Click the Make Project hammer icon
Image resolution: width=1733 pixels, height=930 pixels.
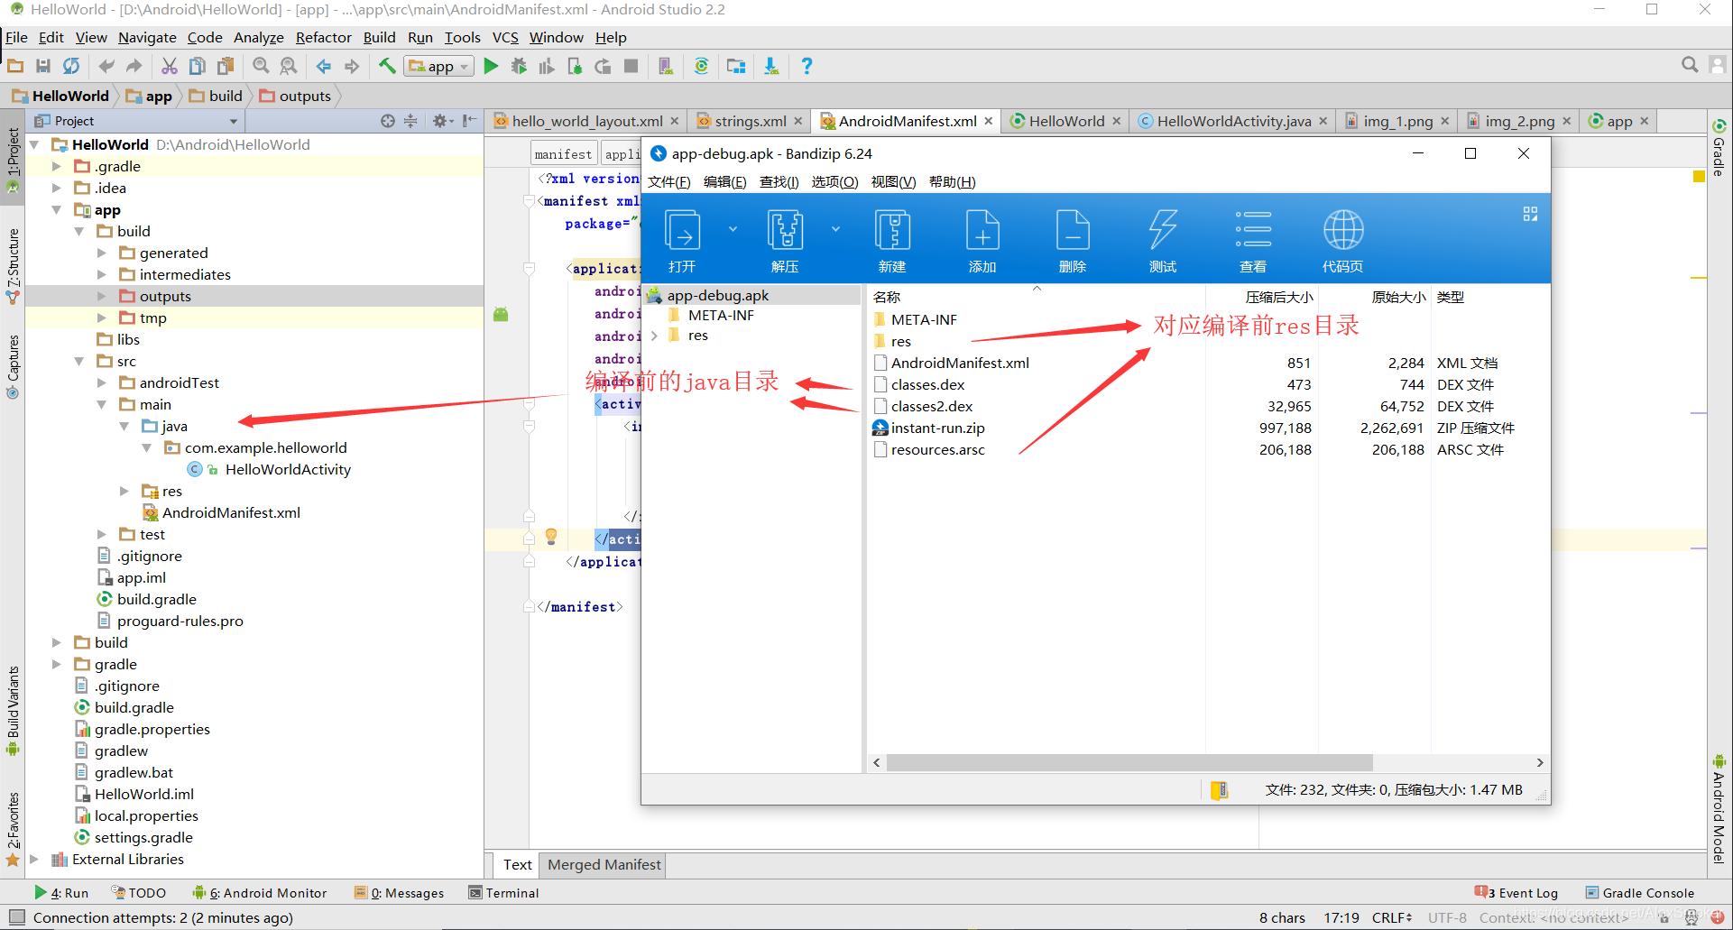pos(387,66)
